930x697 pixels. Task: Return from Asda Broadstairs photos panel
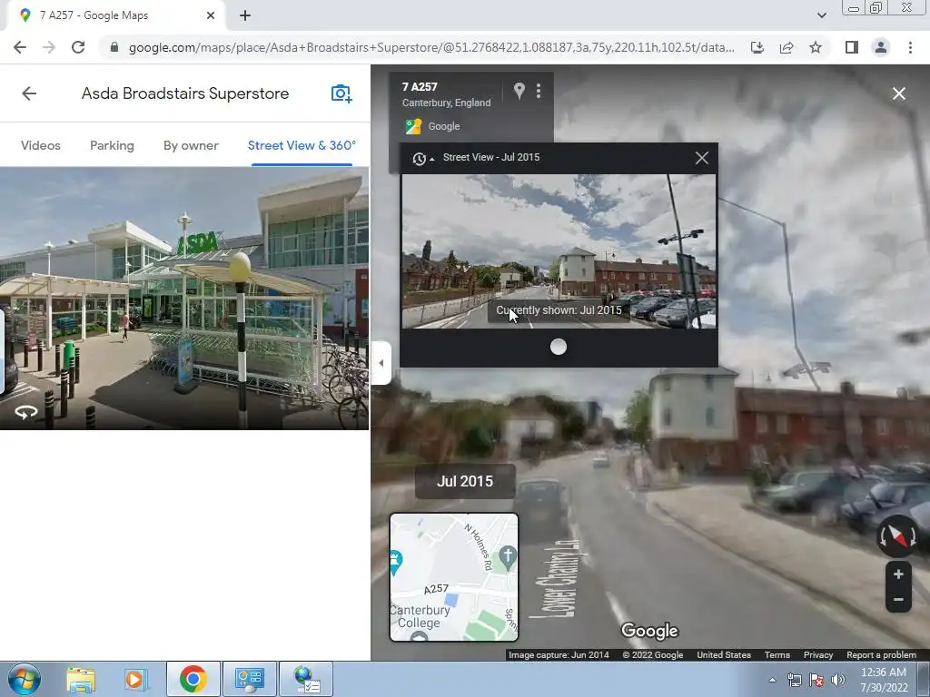pos(29,93)
